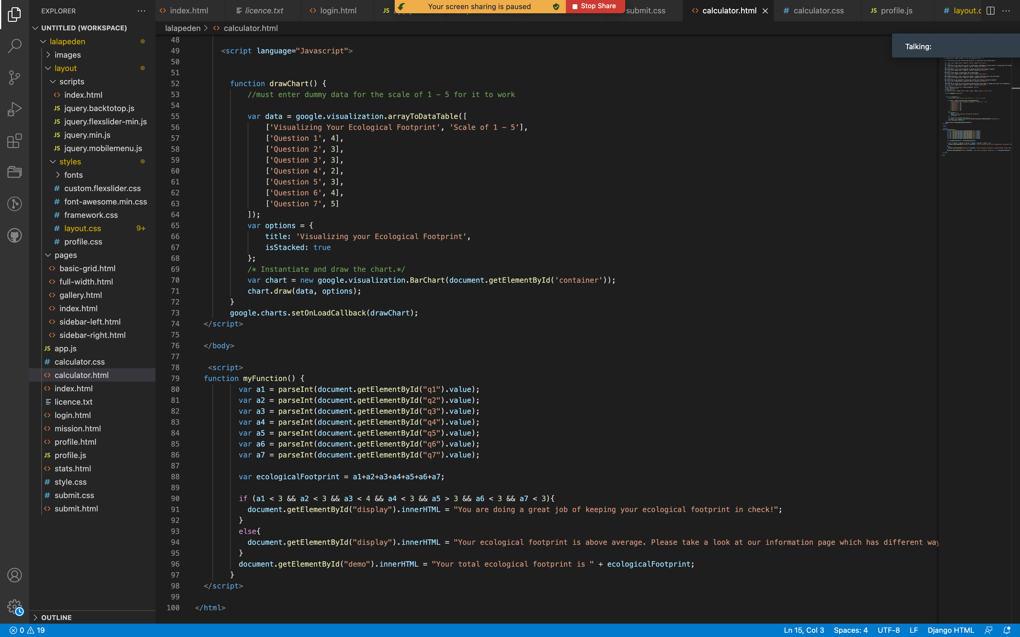The image size is (1020, 637).
Task: Open the Search view in activity bar
Action: click(14, 45)
